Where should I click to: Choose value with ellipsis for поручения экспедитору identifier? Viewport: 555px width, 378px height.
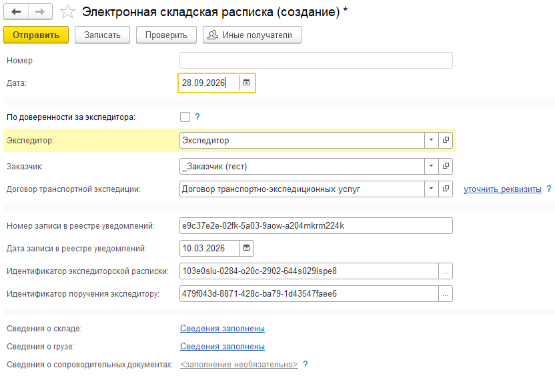click(x=446, y=294)
